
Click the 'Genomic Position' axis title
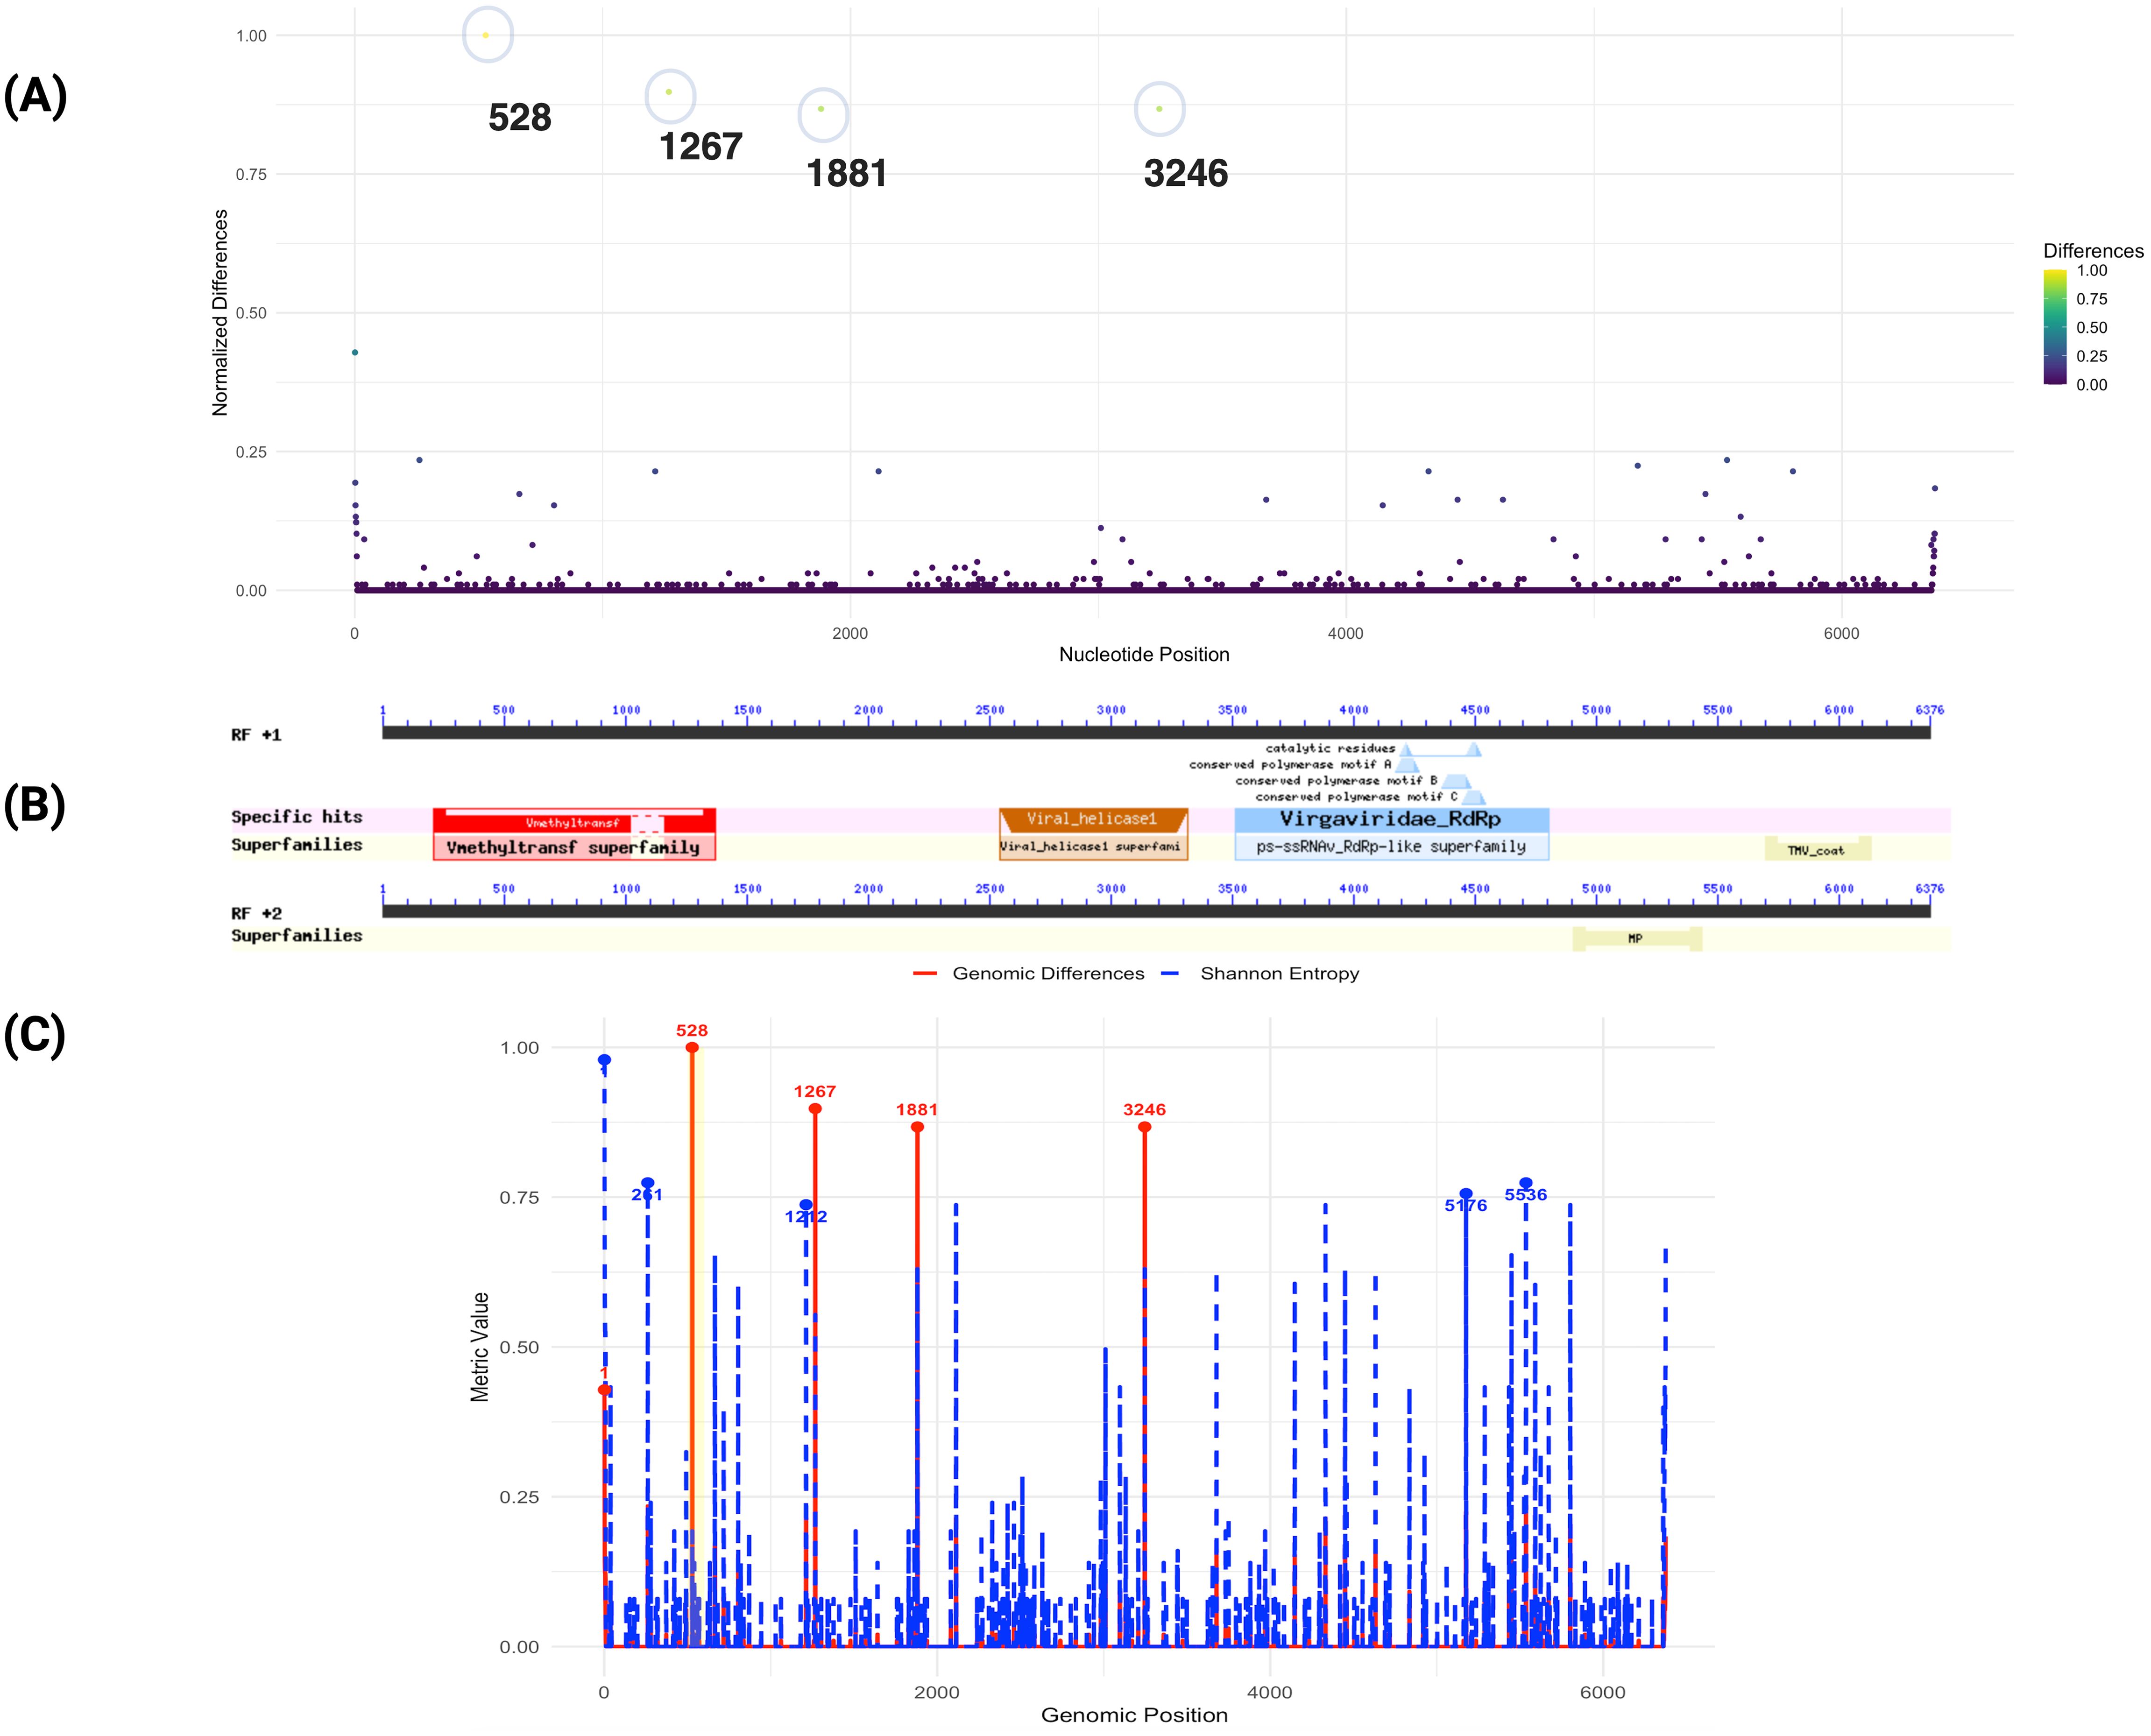pyautogui.click(x=1134, y=1716)
